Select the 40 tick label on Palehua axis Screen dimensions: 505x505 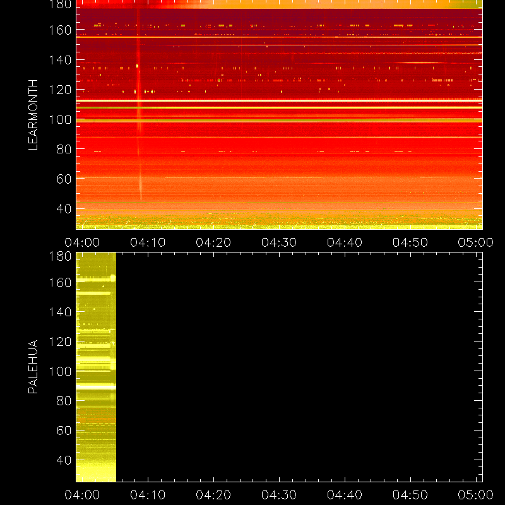click(x=64, y=460)
